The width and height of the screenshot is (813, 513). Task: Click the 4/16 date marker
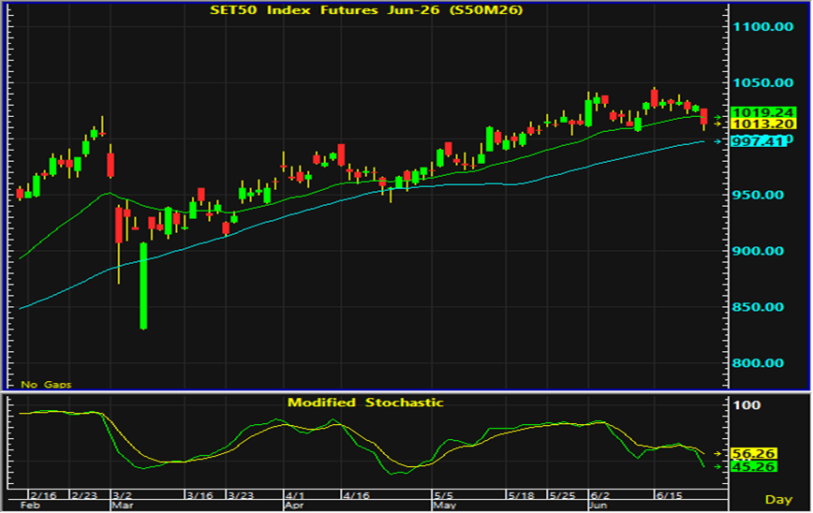(356, 495)
